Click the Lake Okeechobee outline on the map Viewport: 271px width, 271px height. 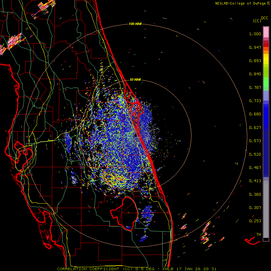coord(124,213)
